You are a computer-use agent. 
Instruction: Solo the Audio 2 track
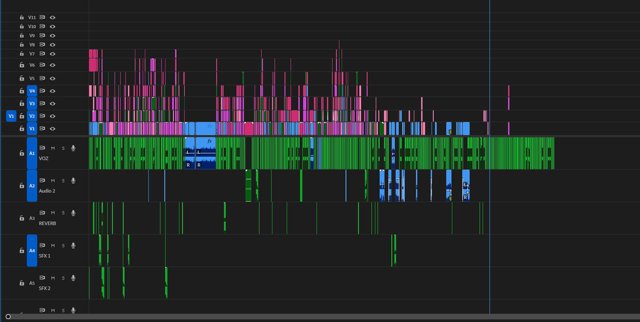(x=63, y=180)
